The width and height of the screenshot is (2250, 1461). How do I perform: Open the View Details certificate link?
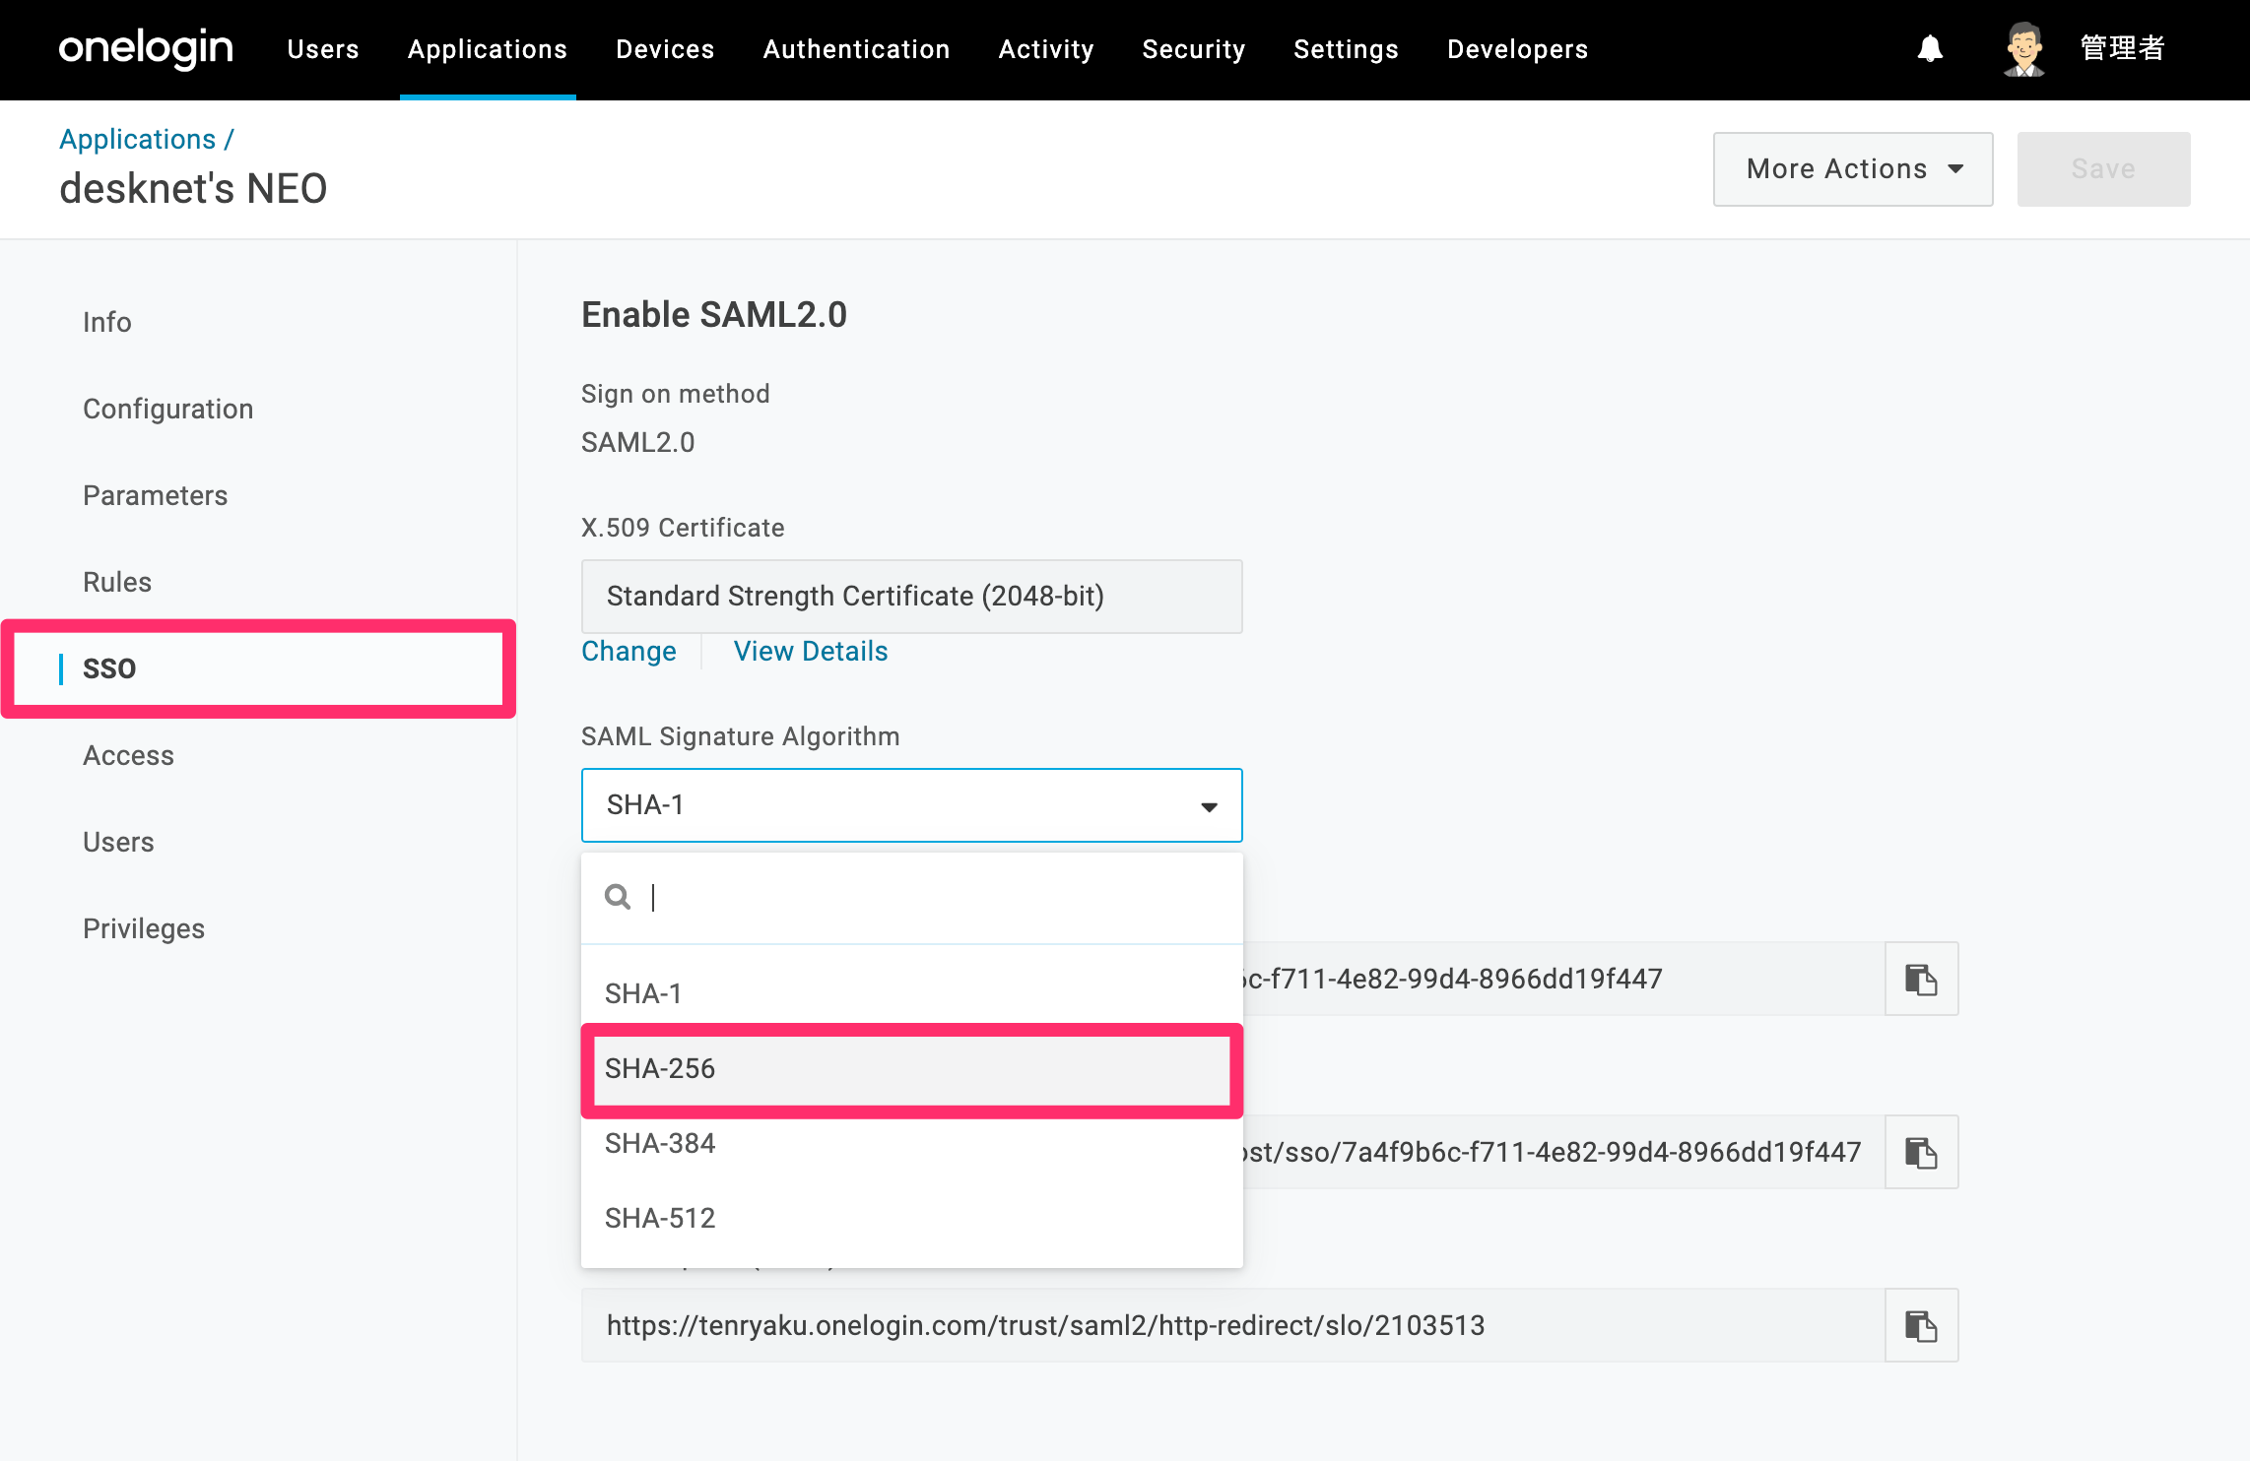point(811,652)
